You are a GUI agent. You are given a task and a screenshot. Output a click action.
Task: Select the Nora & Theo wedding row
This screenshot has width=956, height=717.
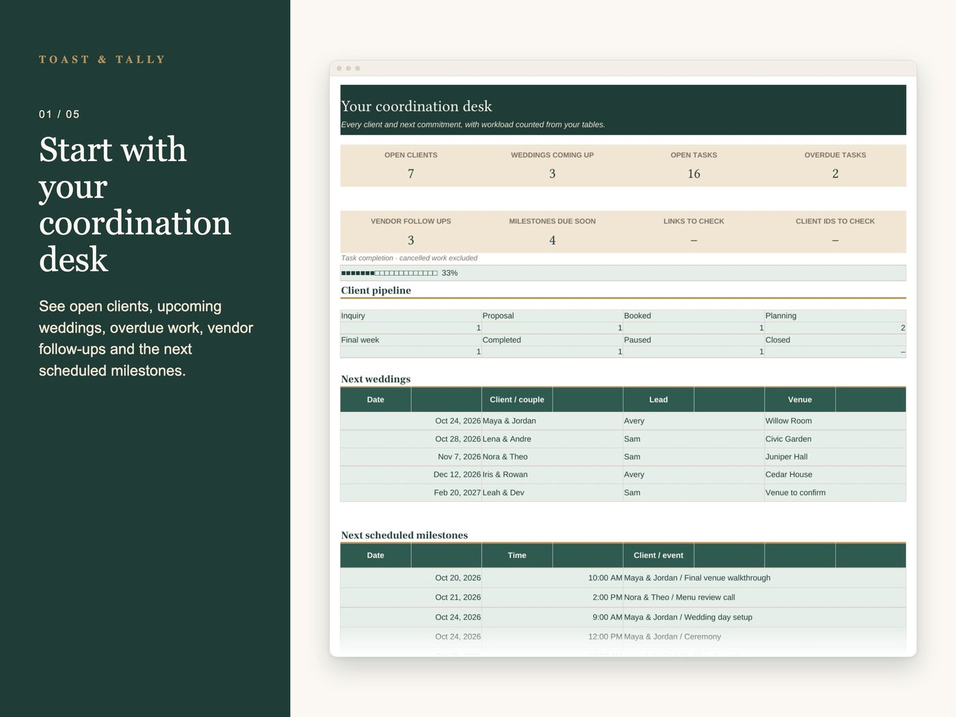tap(623, 457)
